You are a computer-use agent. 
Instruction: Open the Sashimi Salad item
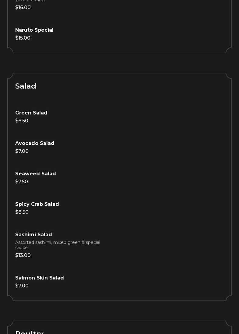(x=33, y=235)
